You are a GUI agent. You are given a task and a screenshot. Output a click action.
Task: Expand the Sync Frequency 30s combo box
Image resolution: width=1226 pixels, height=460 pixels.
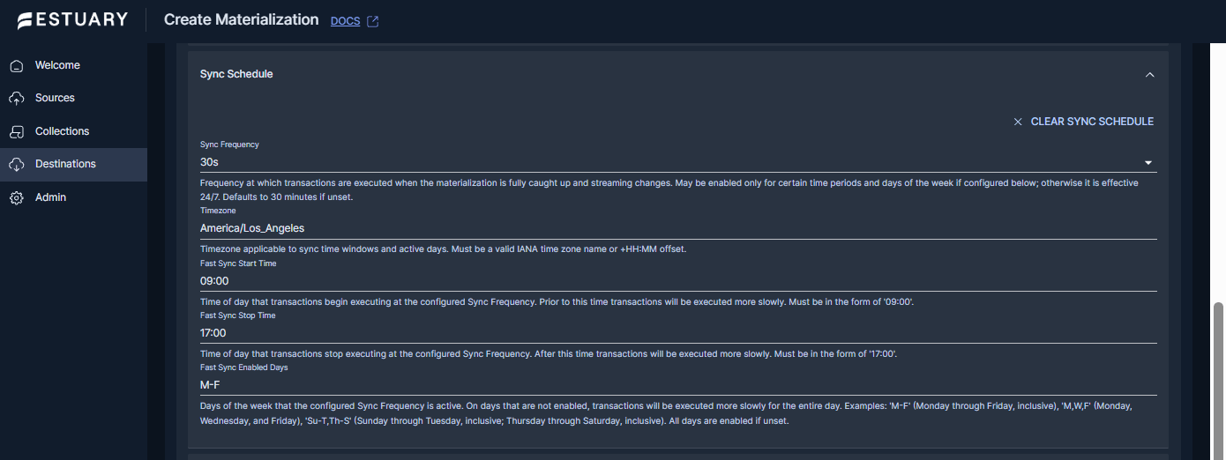[670, 162]
